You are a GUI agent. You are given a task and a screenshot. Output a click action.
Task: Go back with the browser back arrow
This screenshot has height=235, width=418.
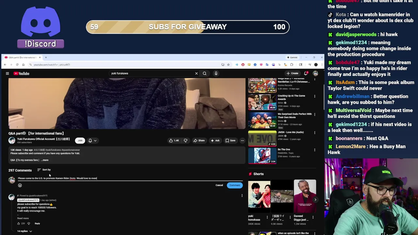point(5,65)
